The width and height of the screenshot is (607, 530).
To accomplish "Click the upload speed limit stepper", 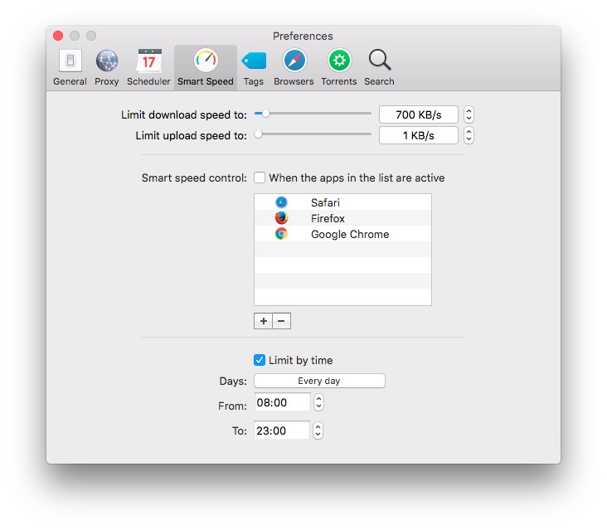I will point(469,135).
